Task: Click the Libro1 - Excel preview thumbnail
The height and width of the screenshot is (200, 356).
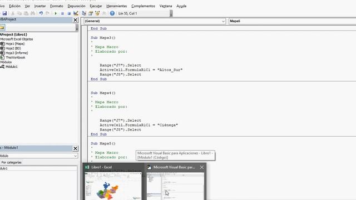Action: point(113,186)
